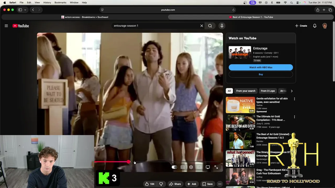Open Safari share sheet
335x188 pixels.
pos(318,10)
